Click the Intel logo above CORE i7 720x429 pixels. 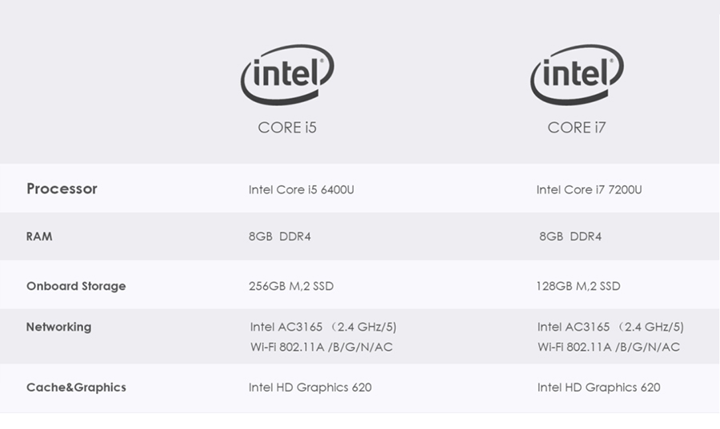577,75
